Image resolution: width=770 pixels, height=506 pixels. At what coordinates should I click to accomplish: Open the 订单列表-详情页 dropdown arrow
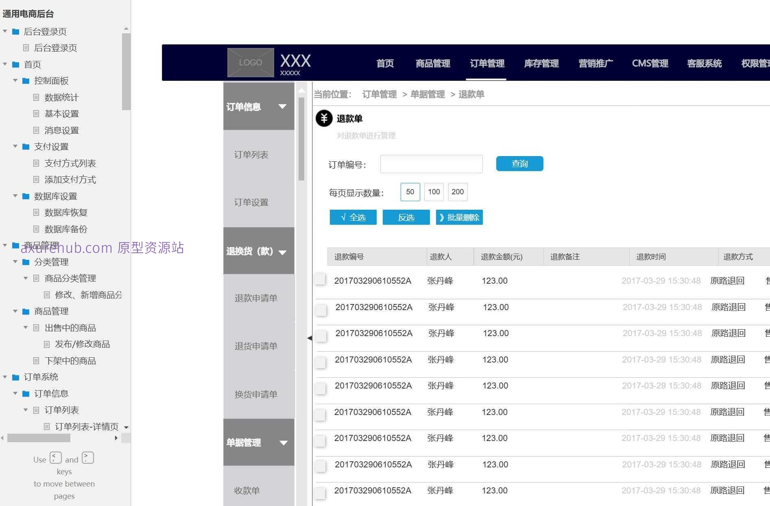pyautogui.click(x=126, y=427)
